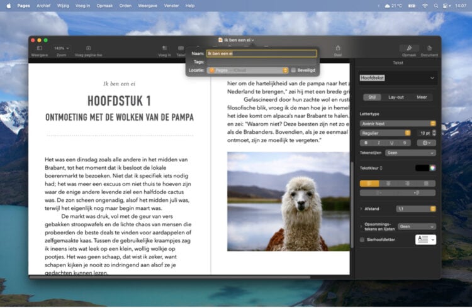Switch to the Meer tab
Screen dimensions: 472x308
coord(422,97)
